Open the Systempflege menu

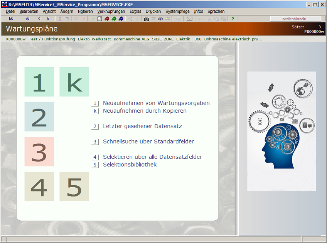coord(177,12)
